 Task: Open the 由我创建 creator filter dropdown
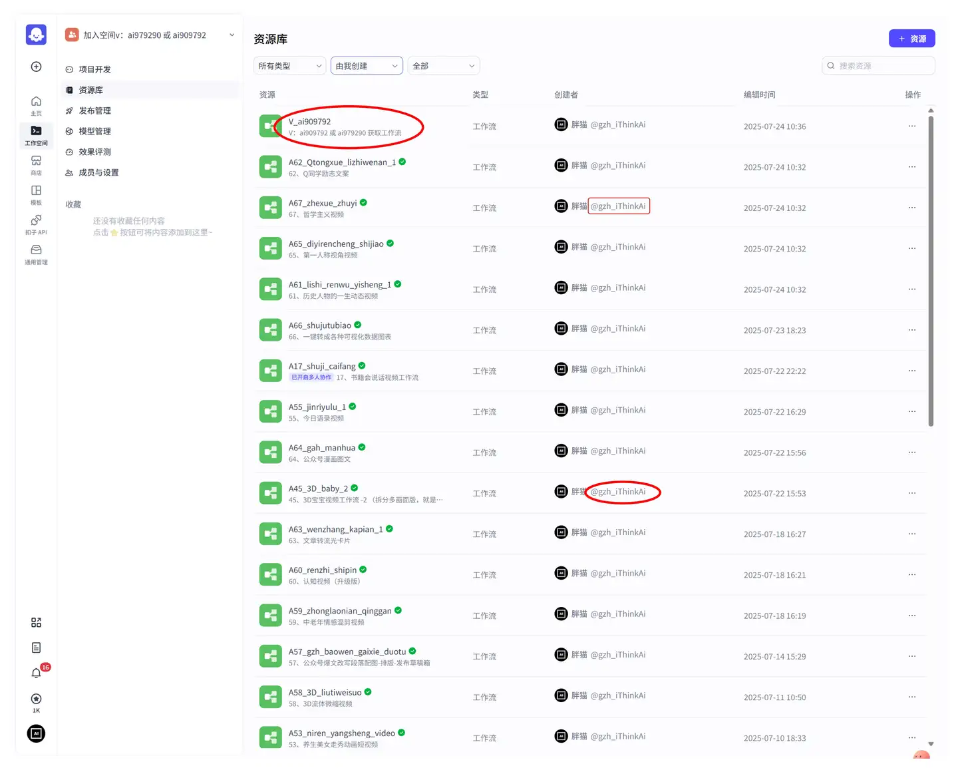(x=366, y=65)
